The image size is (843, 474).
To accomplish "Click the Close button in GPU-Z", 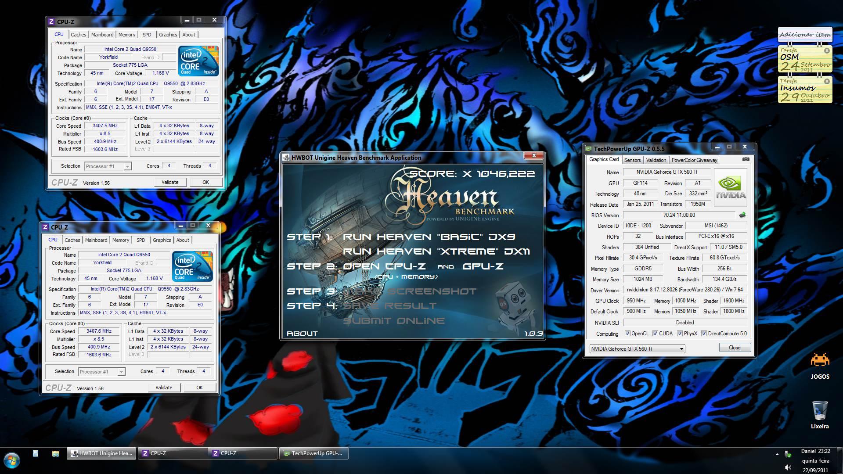I will (735, 348).
